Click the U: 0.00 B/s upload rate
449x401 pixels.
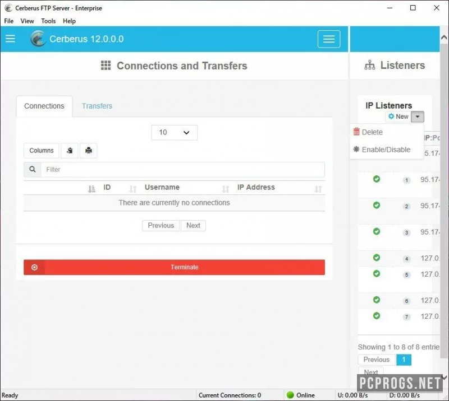pos(352,395)
